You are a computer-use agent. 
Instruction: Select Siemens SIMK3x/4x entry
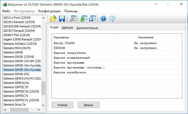coord(22,83)
